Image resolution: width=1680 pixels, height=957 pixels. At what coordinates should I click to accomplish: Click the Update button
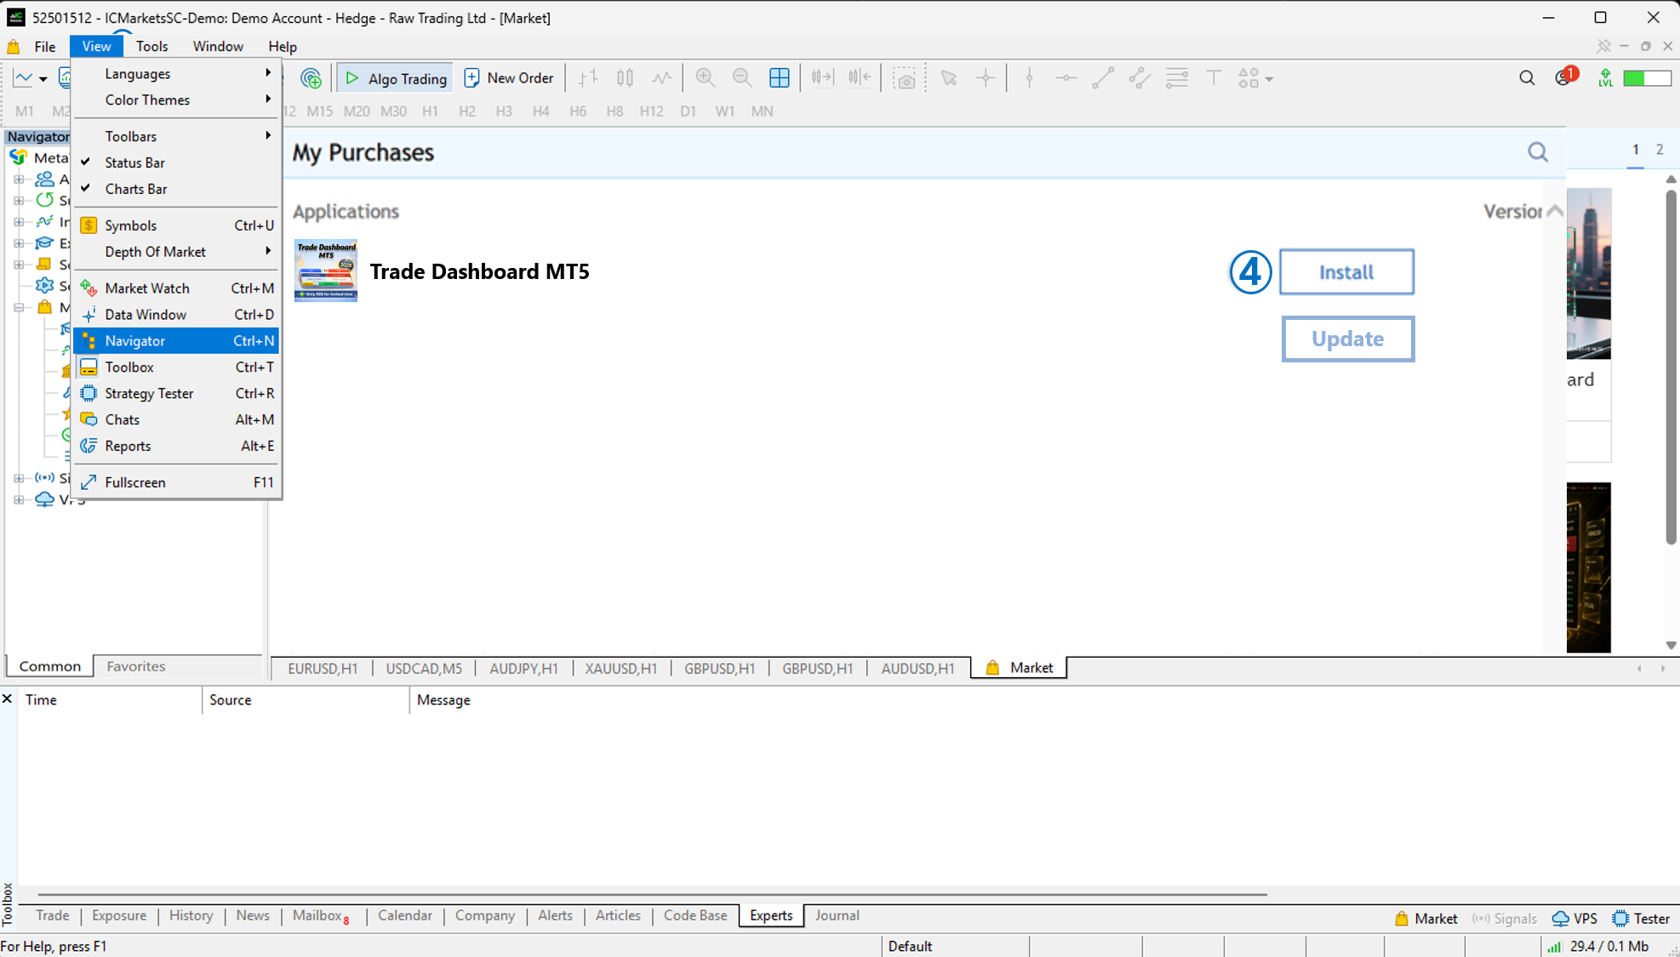click(x=1348, y=339)
